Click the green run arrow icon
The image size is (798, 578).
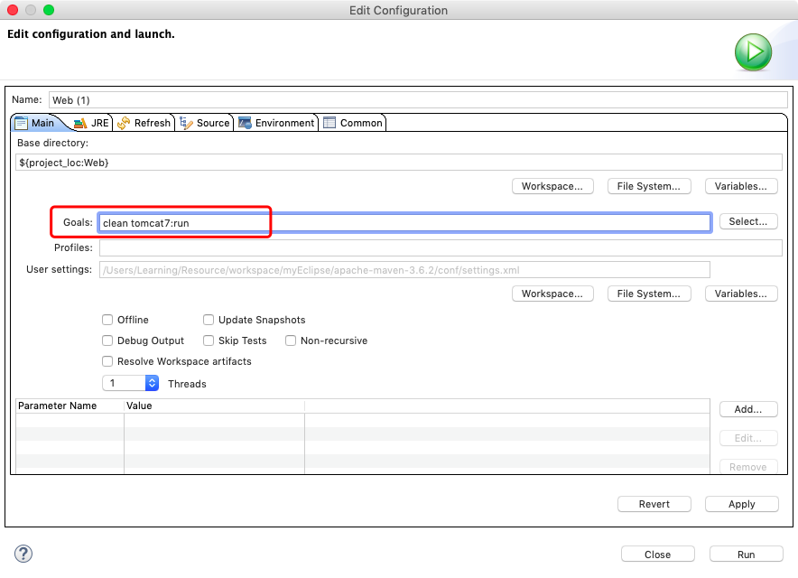click(x=752, y=52)
